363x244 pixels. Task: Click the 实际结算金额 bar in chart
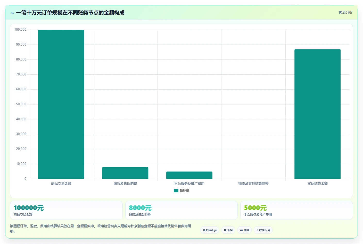coord(317,114)
